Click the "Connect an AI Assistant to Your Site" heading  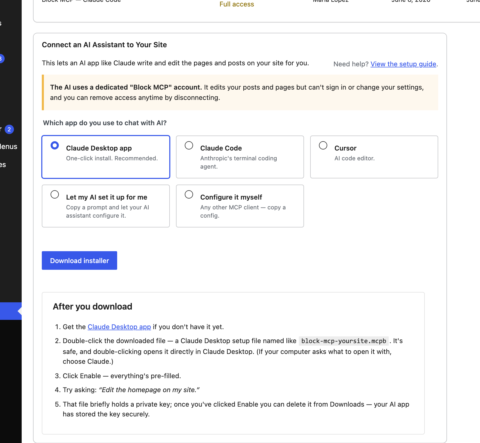coord(104,45)
